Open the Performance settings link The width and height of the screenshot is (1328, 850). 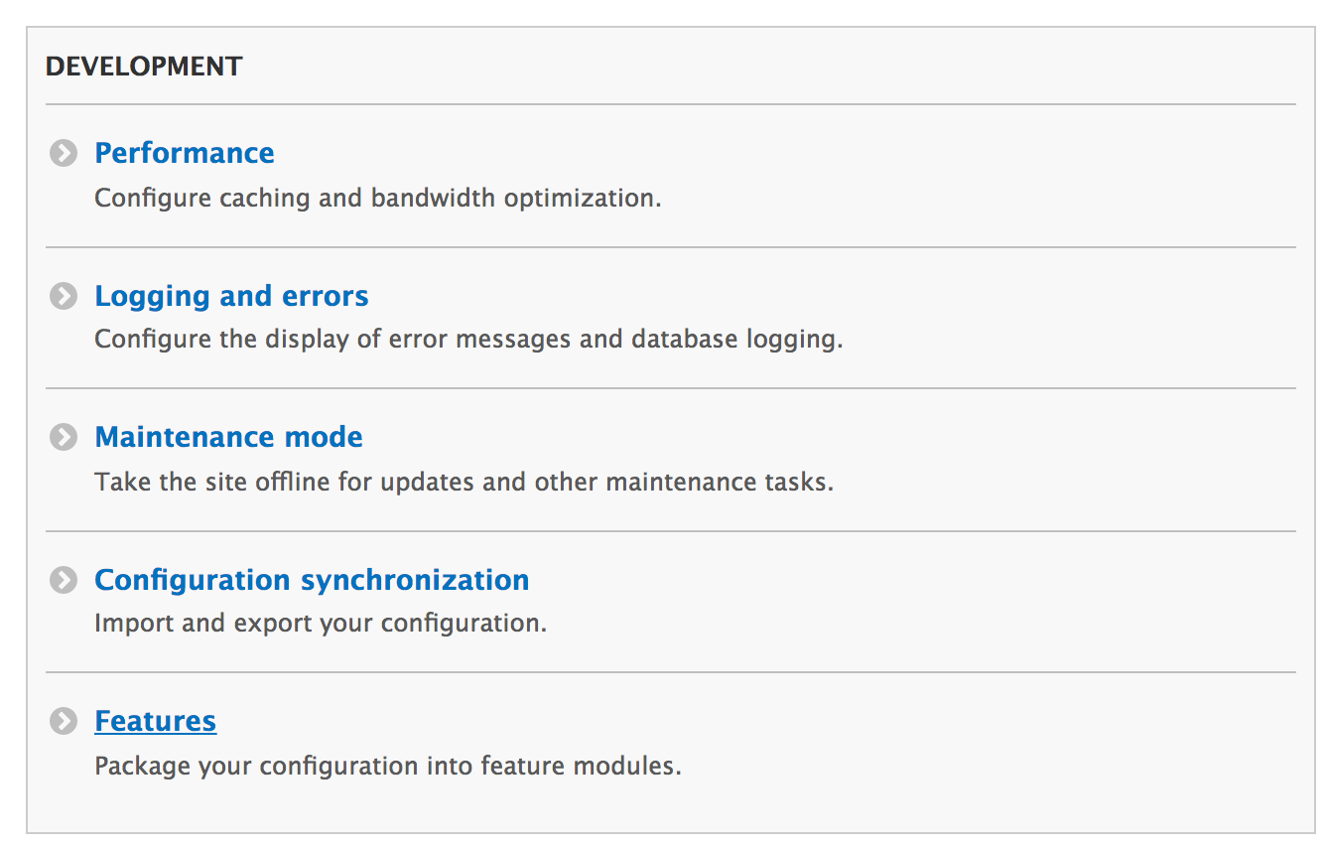click(185, 153)
